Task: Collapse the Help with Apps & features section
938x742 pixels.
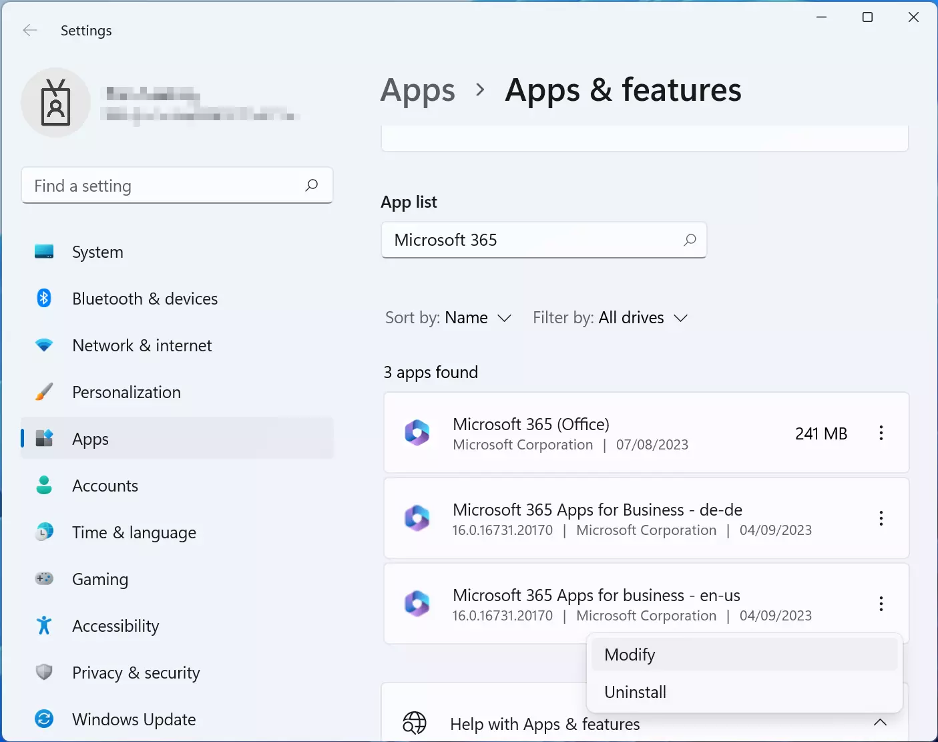Action: tap(880, 723)
